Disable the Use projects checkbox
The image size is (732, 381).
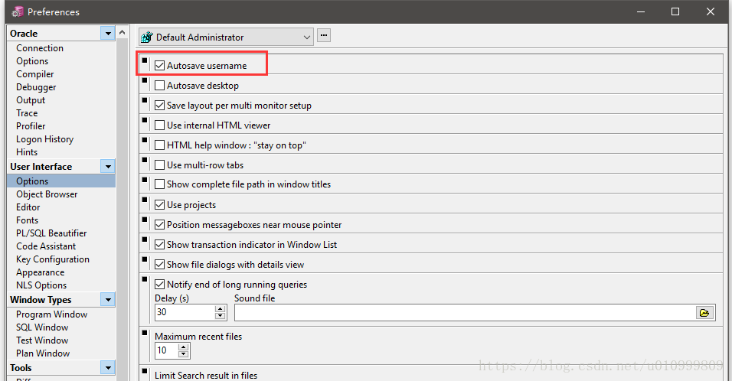point(160,205)
